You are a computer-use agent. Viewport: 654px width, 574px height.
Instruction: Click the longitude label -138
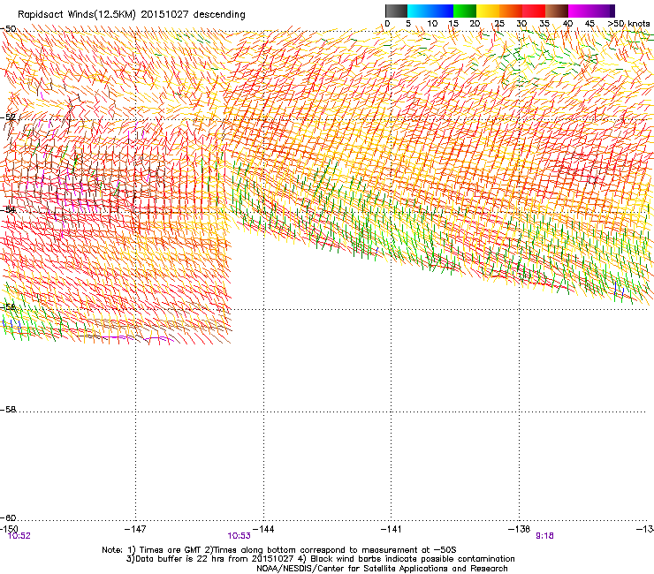click(520, 529)
